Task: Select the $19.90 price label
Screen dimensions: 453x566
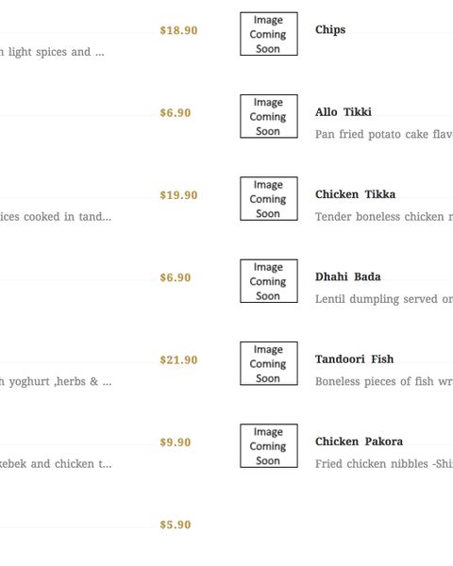Action: click(178, 195)
